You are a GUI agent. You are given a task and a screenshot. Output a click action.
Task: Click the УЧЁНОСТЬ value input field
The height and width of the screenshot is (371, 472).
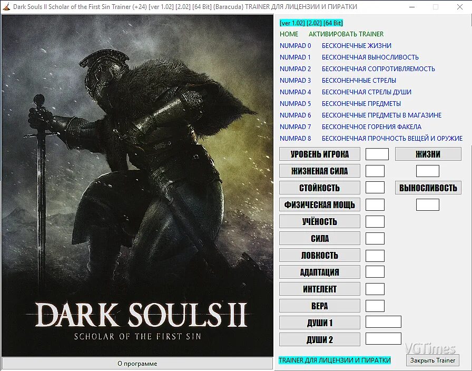tap(375, 221)
